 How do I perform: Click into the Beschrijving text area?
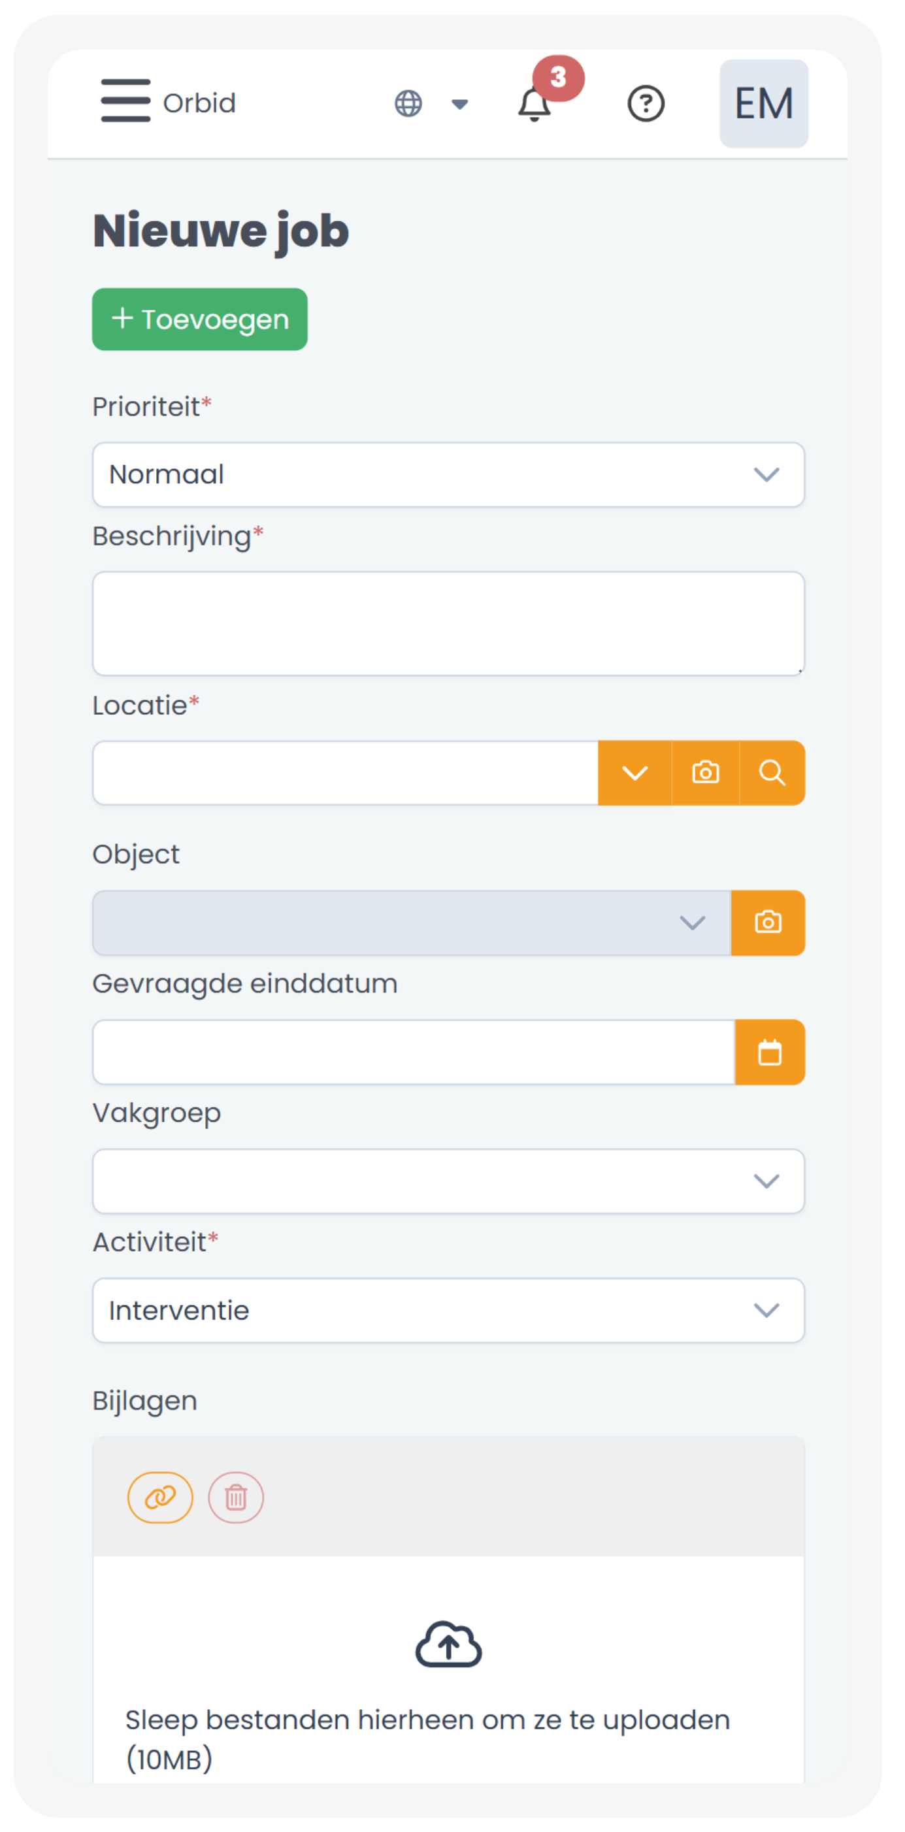(448, 623)
